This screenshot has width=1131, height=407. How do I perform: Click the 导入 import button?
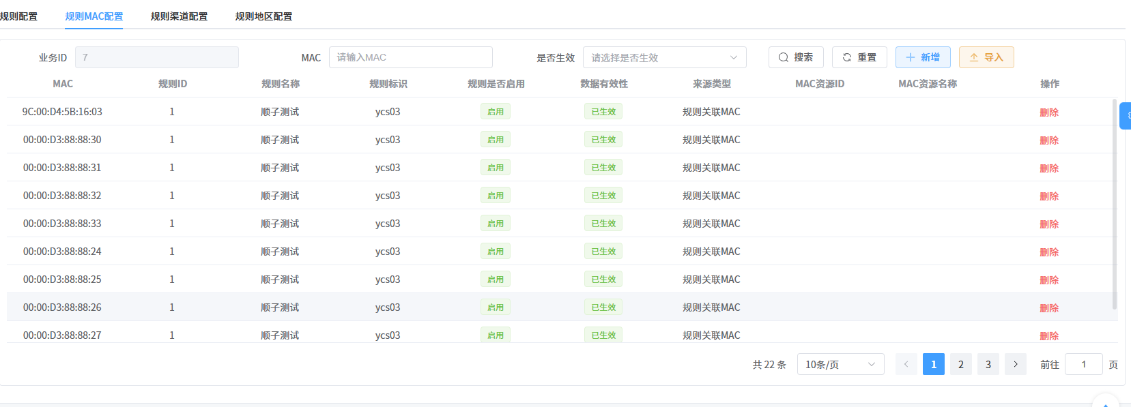(x=986, y=57)
